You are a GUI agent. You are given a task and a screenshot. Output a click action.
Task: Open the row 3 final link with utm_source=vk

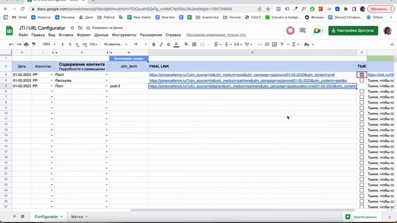[x=242, y=75]
